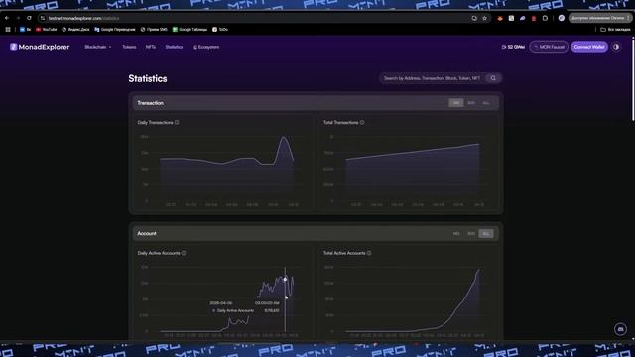This screenshot has width=635, height=357.
Task: Open the MON Faucet button
Action: tap(549, 47)
